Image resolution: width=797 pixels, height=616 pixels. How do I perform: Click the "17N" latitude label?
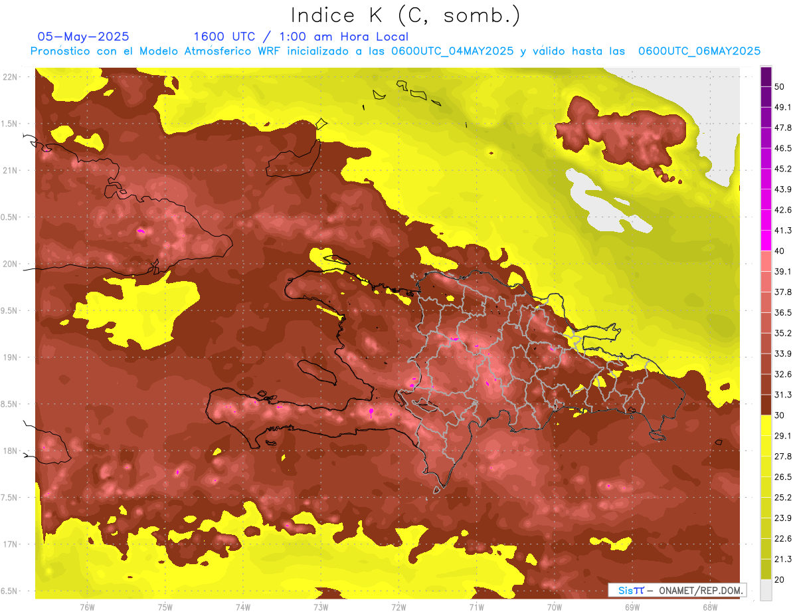(x=11, y=544)
